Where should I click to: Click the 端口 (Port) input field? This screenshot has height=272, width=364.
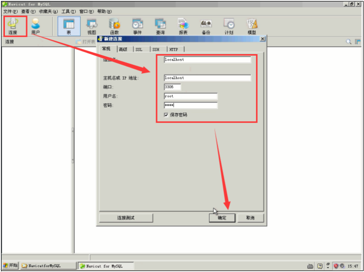172,87
